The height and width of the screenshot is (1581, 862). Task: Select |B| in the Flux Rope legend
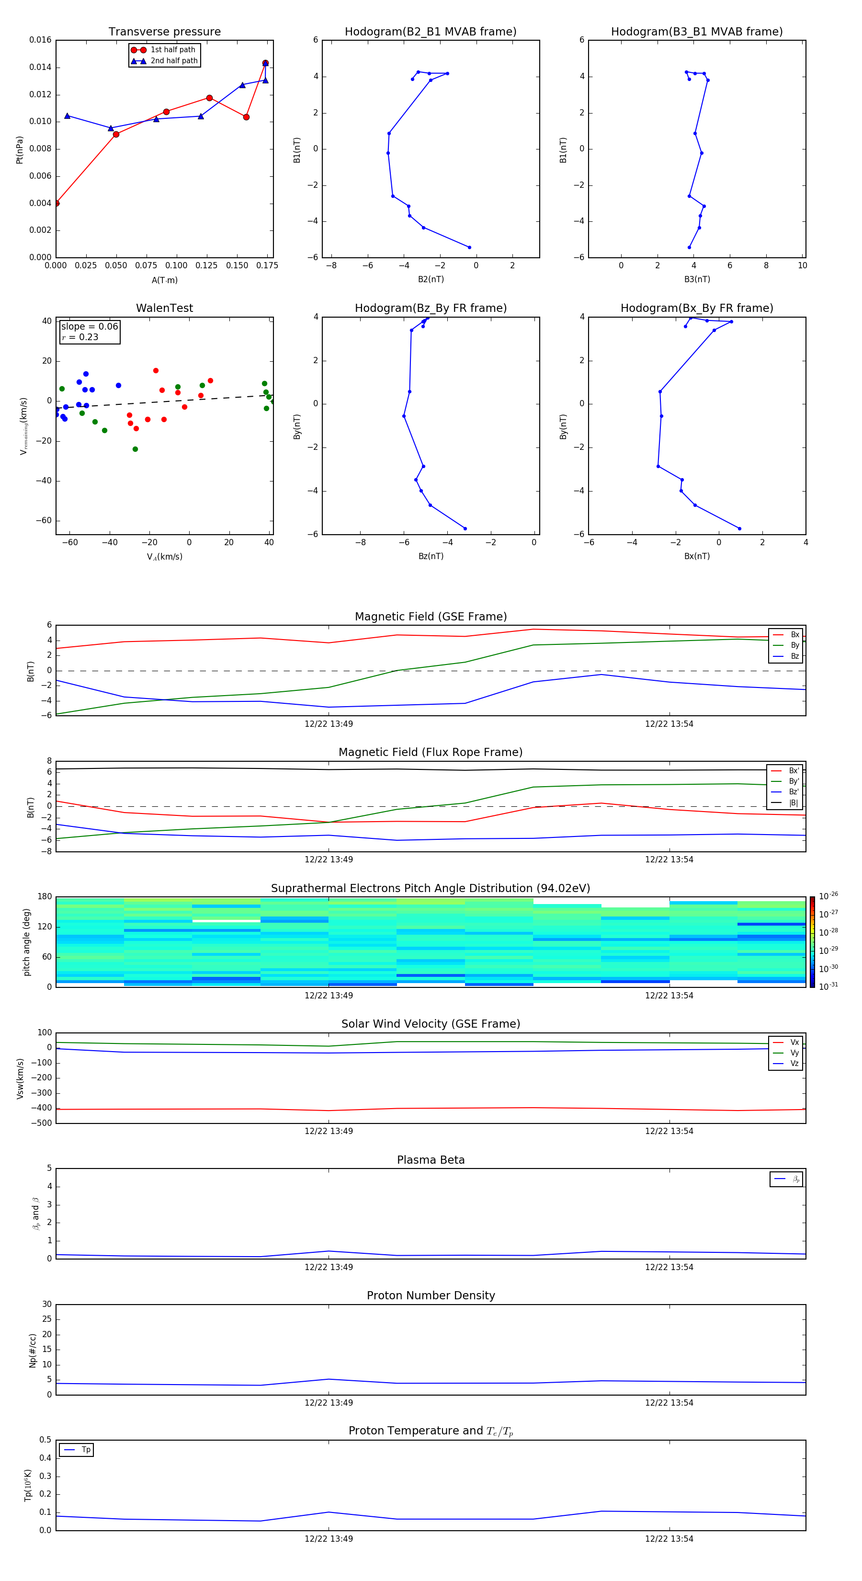pos(785,803)
